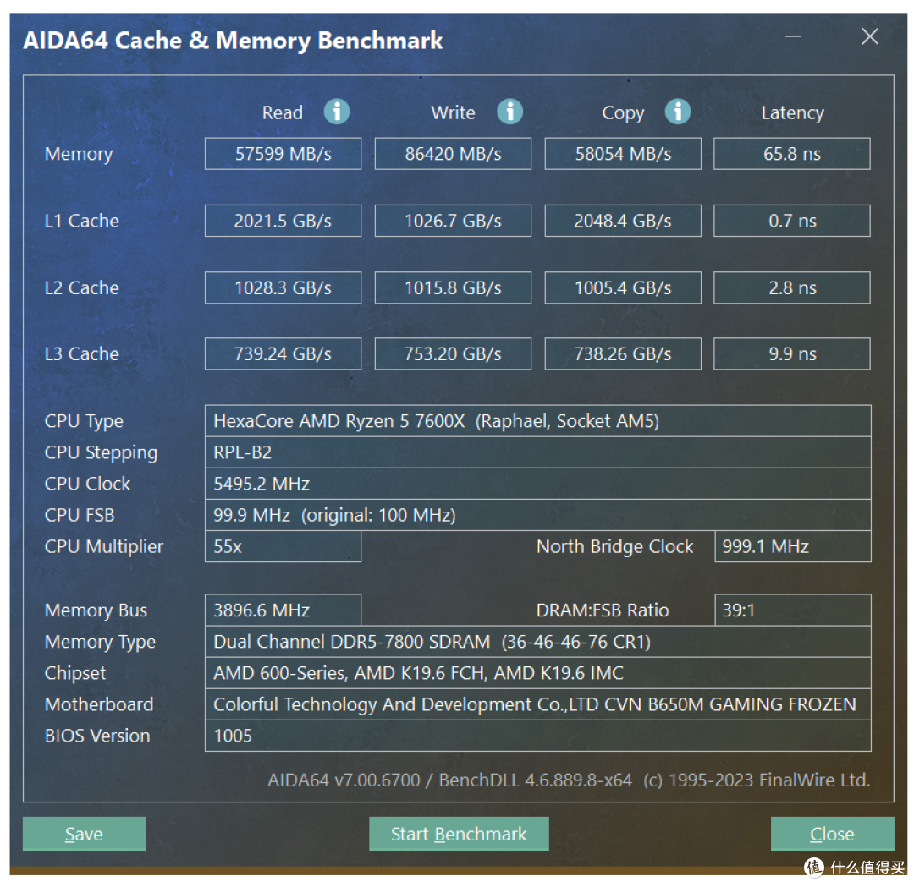Click Chipset field AMD 600-Series
Viewport: 914px width, 887px height.
(538, 673)
